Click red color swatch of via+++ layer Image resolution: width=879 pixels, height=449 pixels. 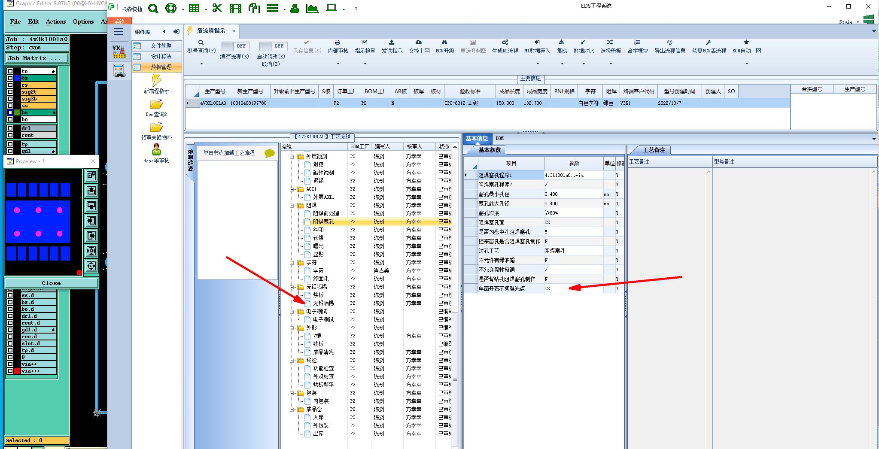pos(17,371)
